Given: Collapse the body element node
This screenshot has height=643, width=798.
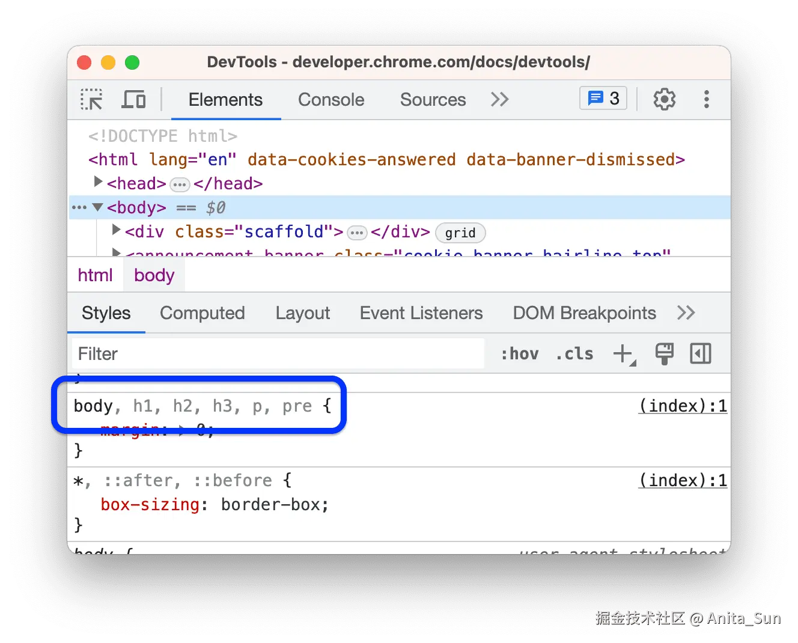Looking at the screenshot, I should click(x=98, y=207).
